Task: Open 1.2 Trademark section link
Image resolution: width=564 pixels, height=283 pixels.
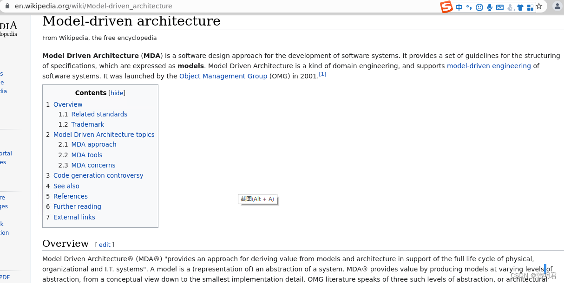Action: [x=87, y=124]
